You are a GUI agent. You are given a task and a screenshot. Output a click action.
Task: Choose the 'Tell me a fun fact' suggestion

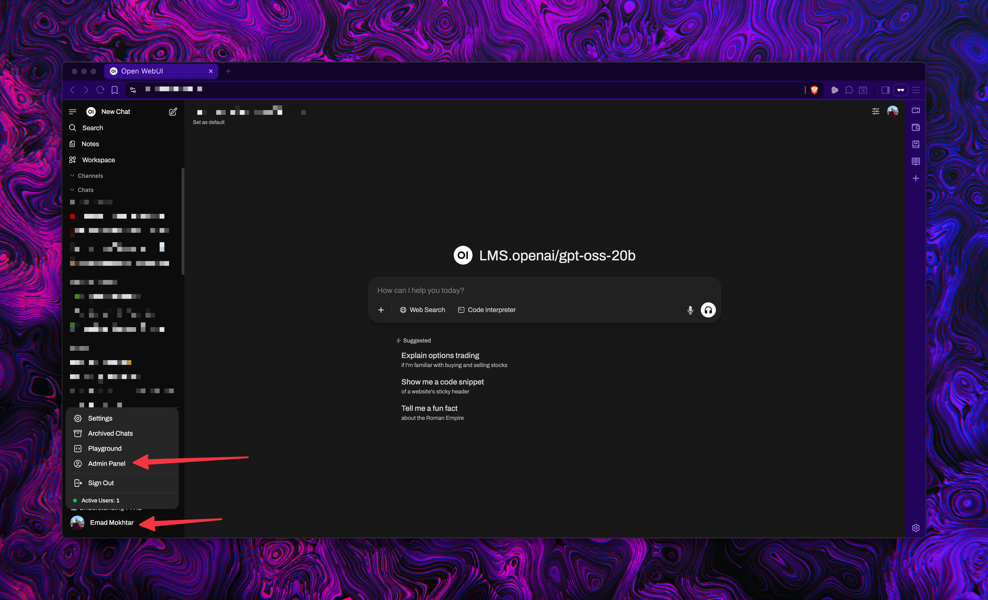tap(432, 413)
